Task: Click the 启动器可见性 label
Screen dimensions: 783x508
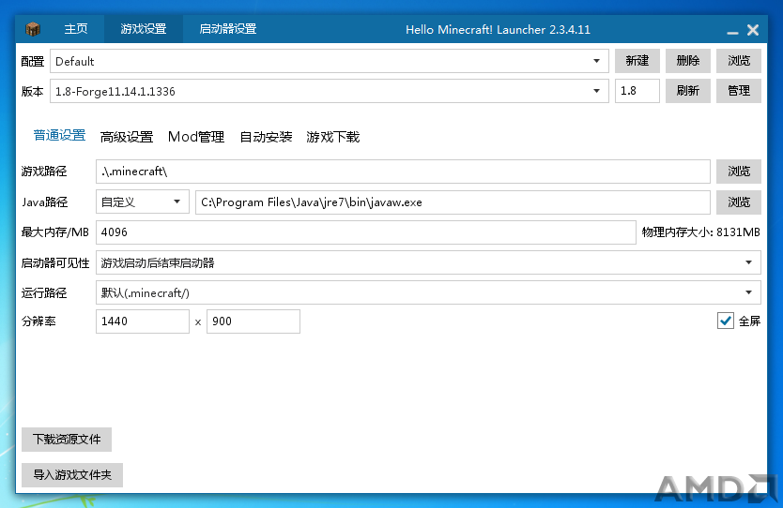Action: click(x=55, y=263)
